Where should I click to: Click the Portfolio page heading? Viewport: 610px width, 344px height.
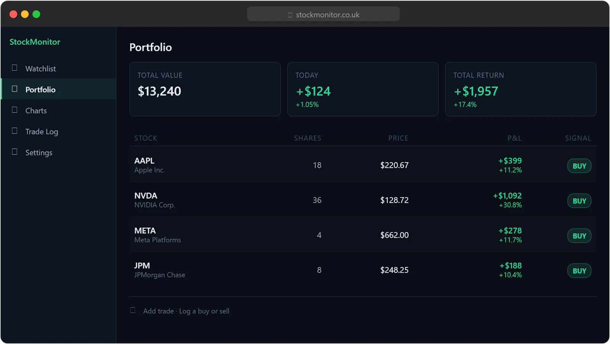tap(151, 47)
